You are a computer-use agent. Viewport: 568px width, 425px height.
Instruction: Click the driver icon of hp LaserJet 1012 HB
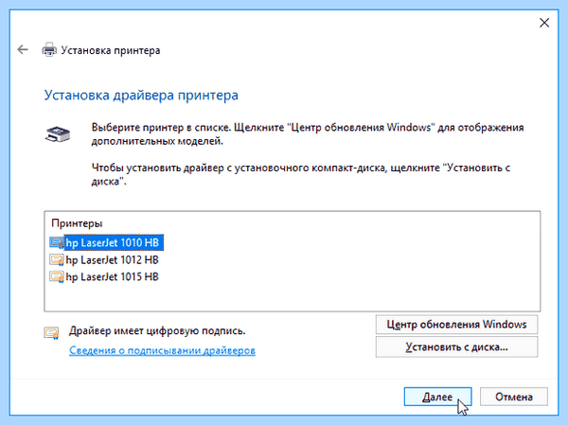pos(57,259)
